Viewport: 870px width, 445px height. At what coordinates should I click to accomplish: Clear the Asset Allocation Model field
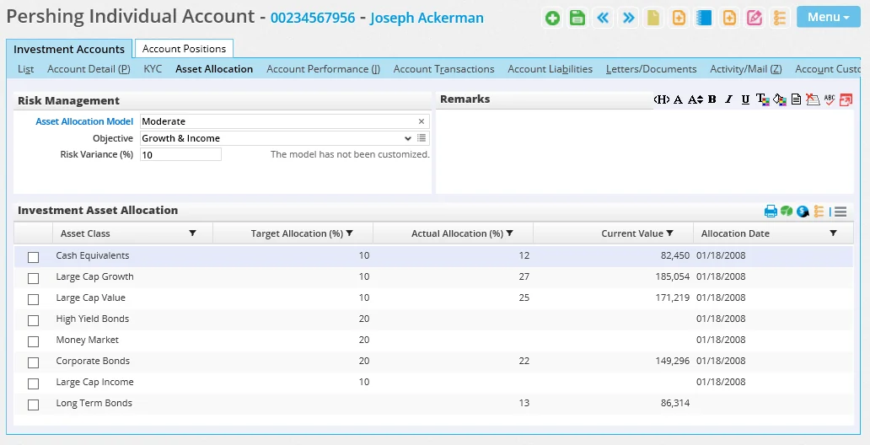pyautogui.click(x=422, y=121)
